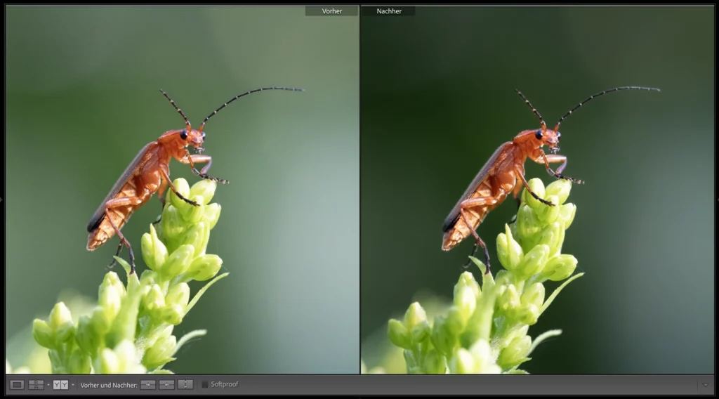This screenshot has height=399, width=719.
Task: Copy Before settings to After
Action: (148, 384)
